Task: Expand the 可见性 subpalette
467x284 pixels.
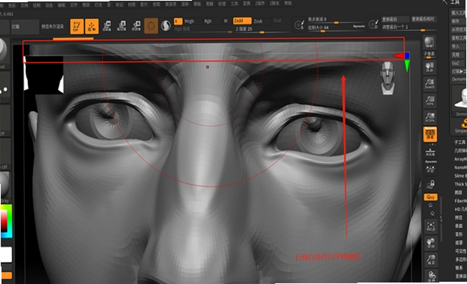Action: click(460, 251)
